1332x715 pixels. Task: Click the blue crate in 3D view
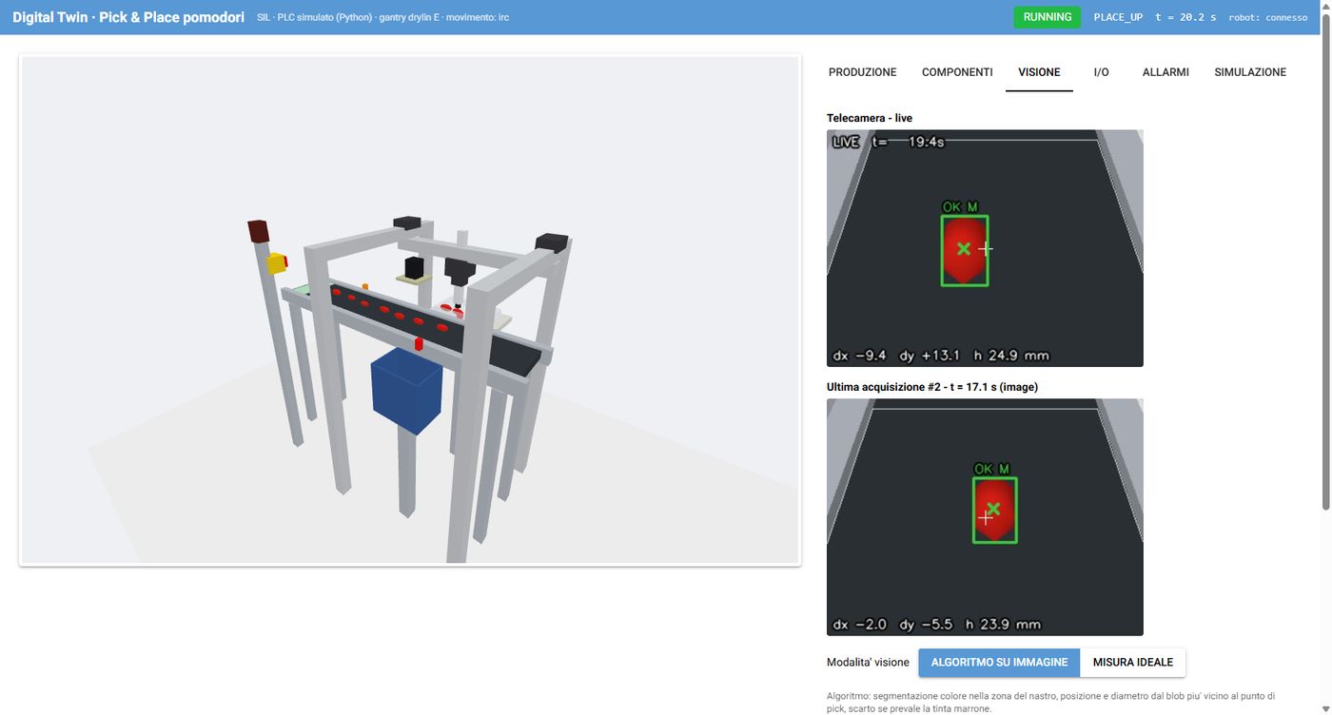pyautogui.click(x=406, y=390)
